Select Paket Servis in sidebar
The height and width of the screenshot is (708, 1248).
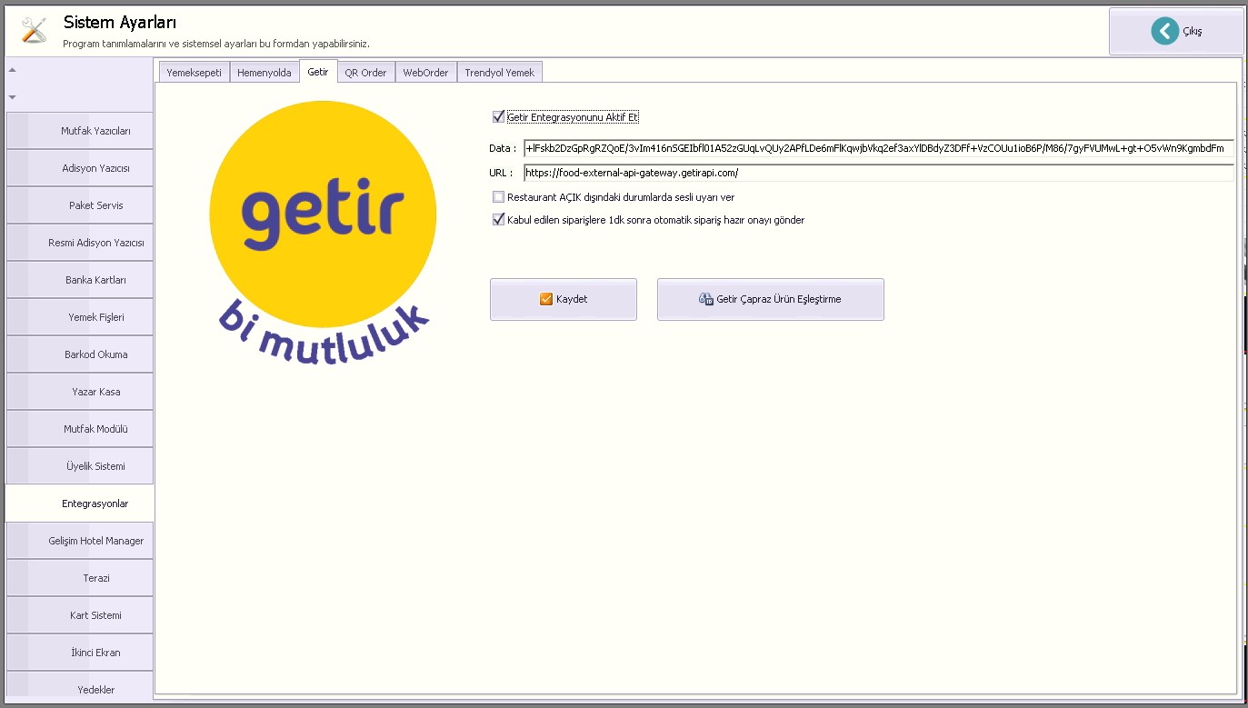[80, 205]
